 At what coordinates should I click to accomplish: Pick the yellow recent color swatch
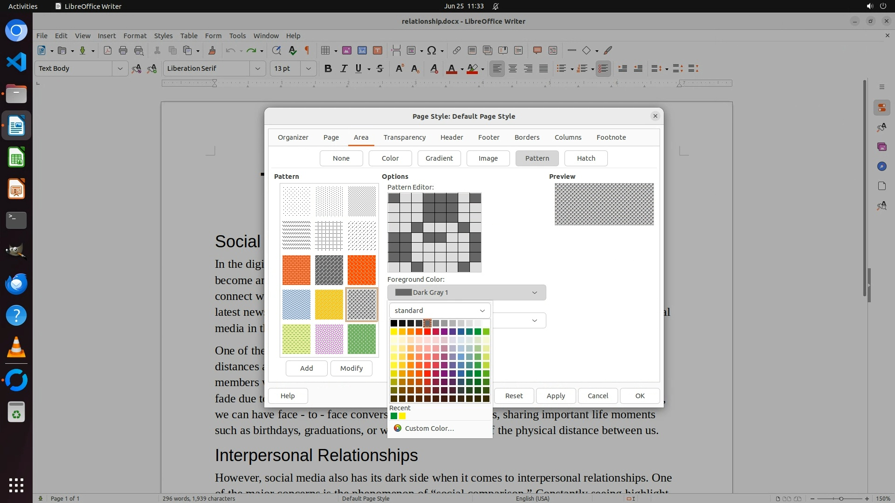point(402,416)
